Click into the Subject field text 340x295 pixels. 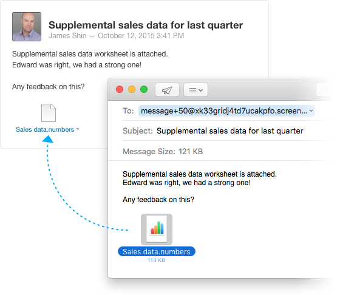coord(229,131)
